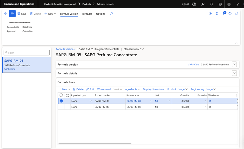Open form in new window icon
The height and width of the screenshot is (149, 244).
point(236,13)
